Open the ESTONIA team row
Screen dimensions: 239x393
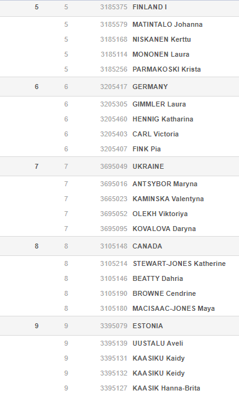pyautogui.click(x=119, y=326)
